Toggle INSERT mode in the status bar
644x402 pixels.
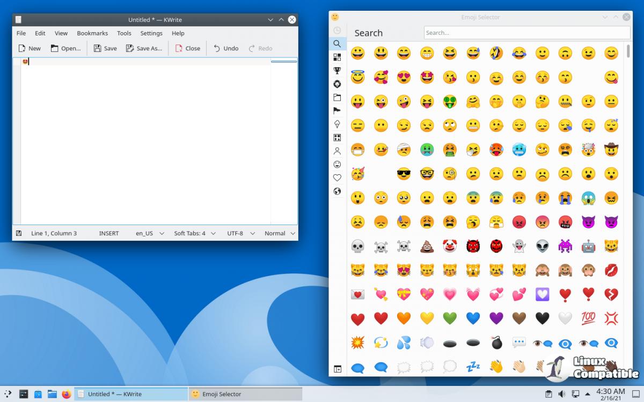coord(109,233)
